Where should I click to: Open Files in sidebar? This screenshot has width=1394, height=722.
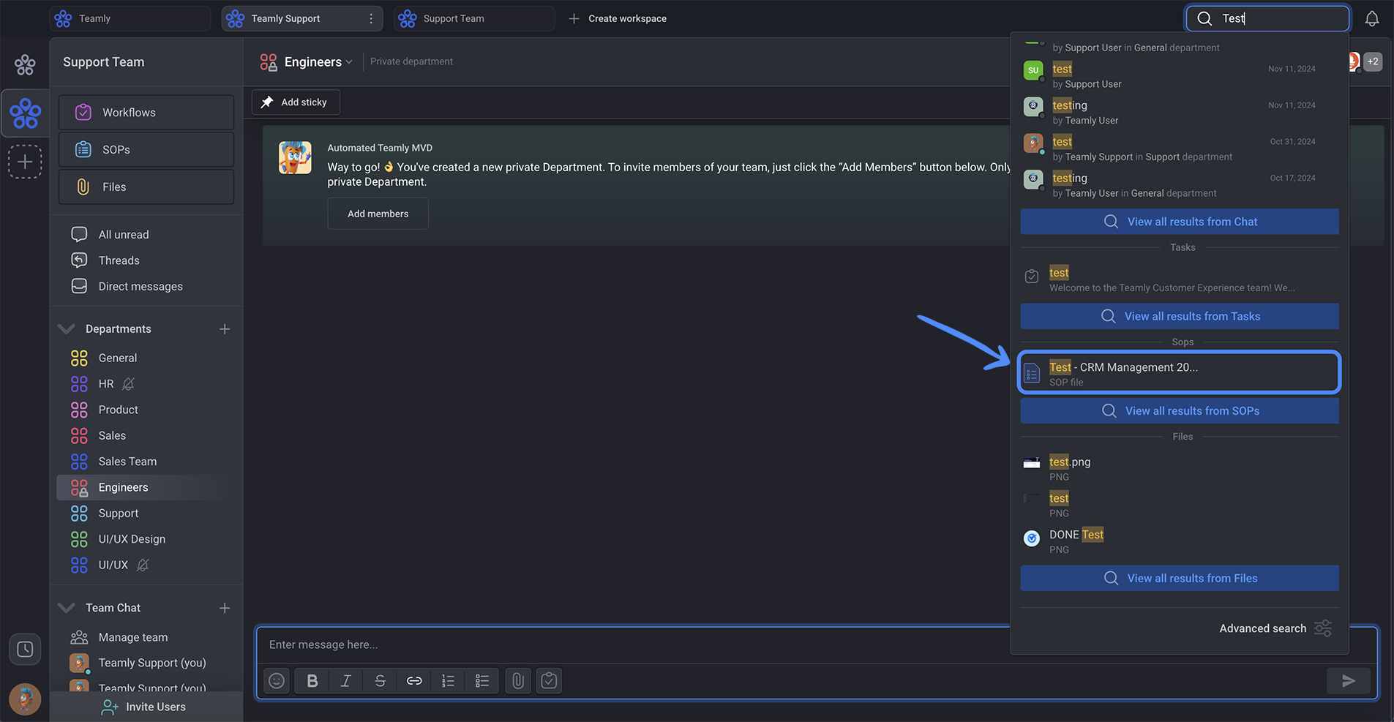(146, 187)
